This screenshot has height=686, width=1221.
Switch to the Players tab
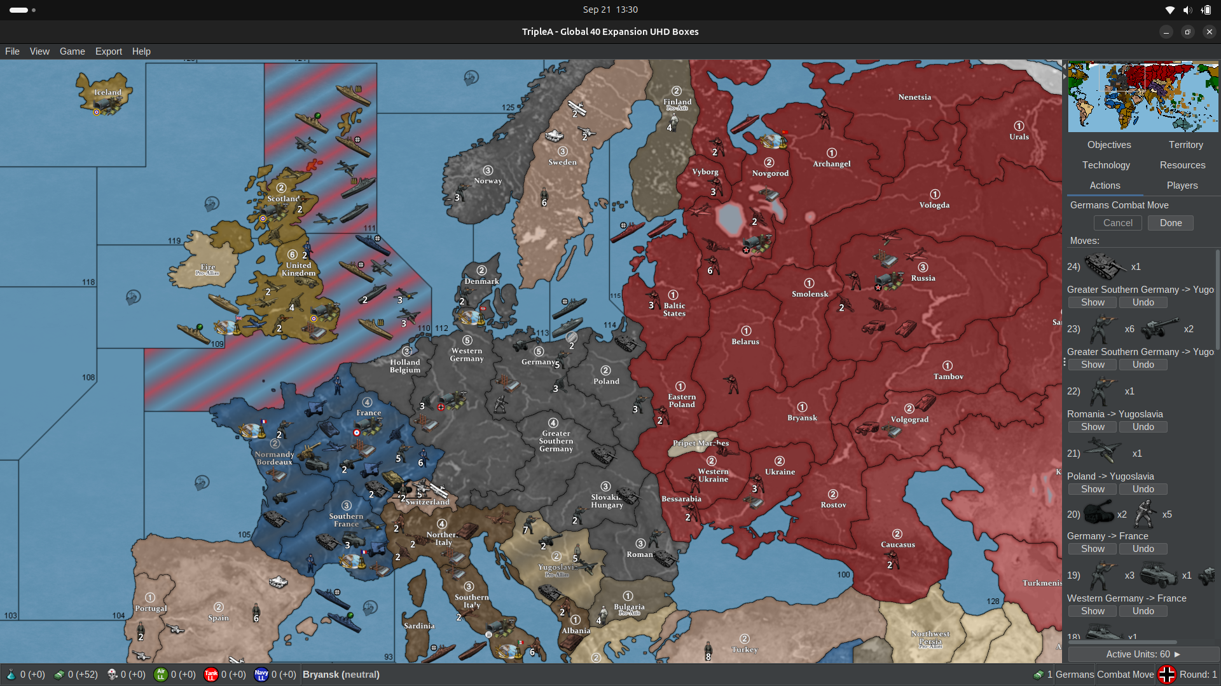(1182, 185)
